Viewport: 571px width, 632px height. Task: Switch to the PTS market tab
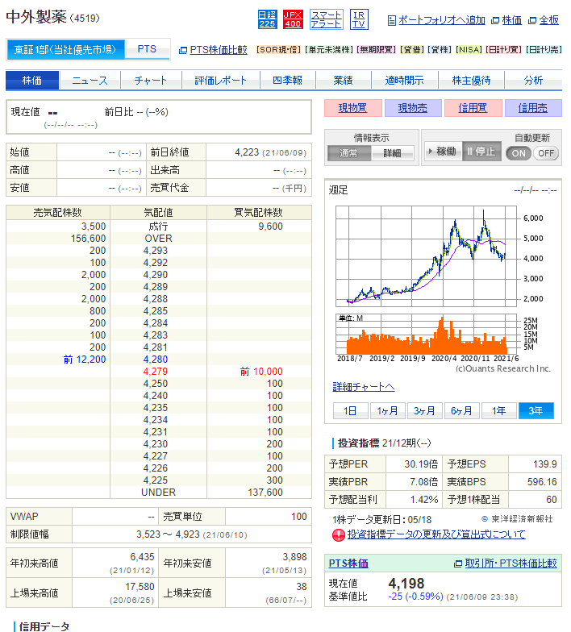[147, 49]
